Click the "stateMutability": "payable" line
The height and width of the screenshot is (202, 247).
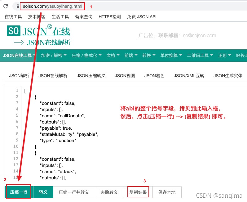[x=69, y=134]
